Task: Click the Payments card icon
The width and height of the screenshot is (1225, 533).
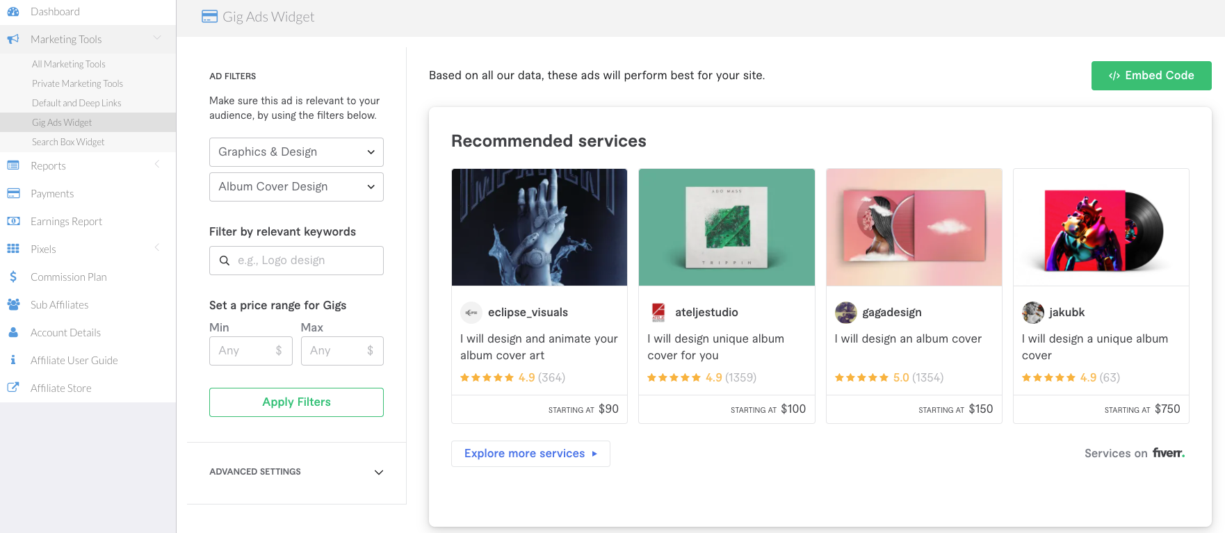Action: [x=13, y=193]
